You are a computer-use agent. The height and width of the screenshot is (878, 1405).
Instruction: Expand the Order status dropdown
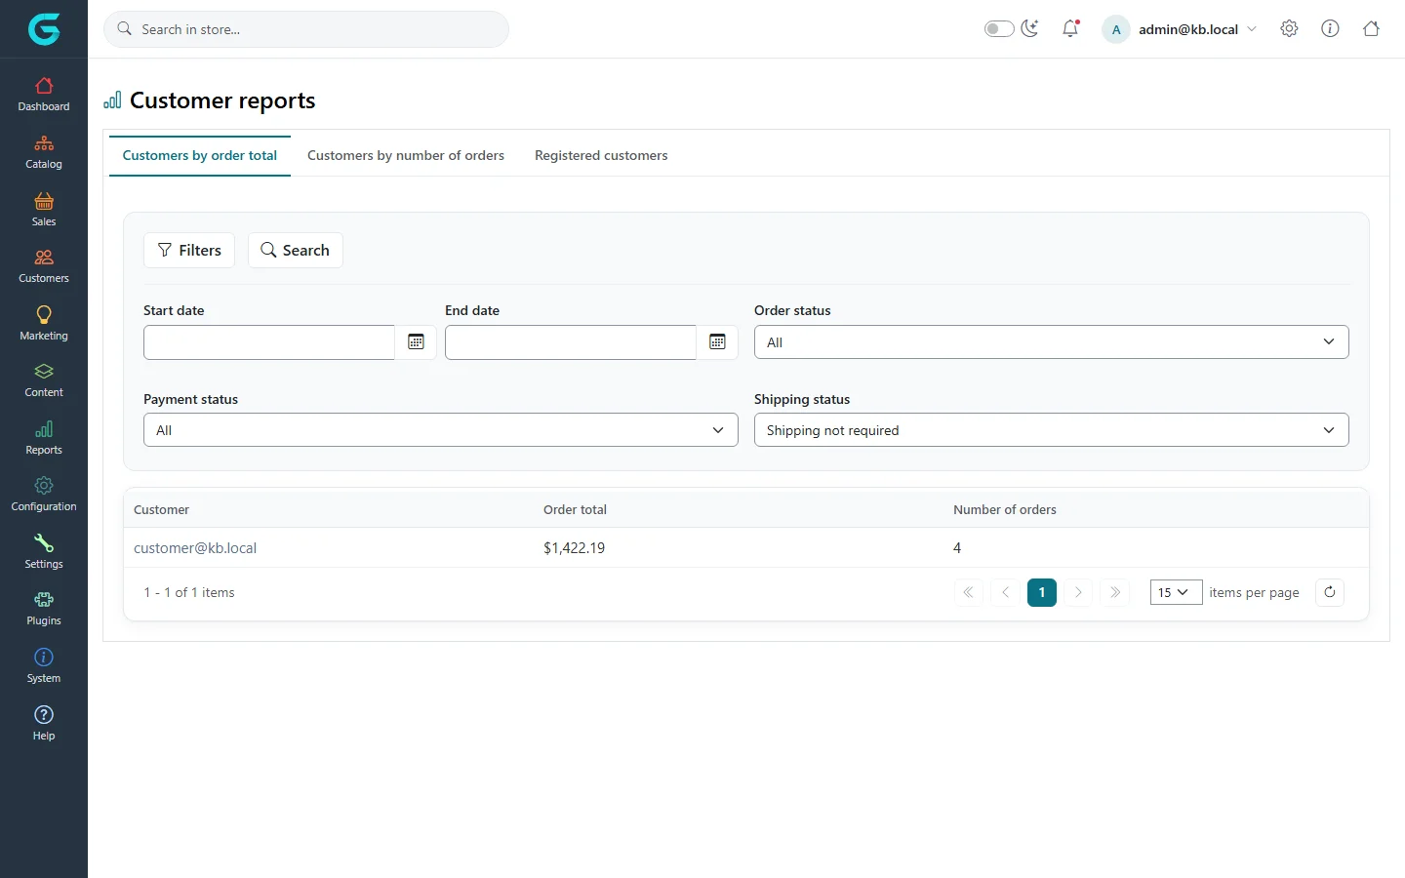(x=1051, y=342)
